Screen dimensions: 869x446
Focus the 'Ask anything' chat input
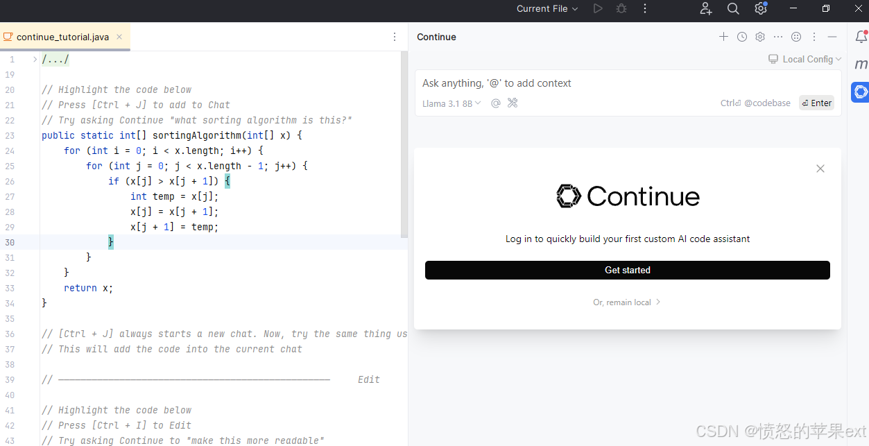pyautogui.click(x=628, y=83)
